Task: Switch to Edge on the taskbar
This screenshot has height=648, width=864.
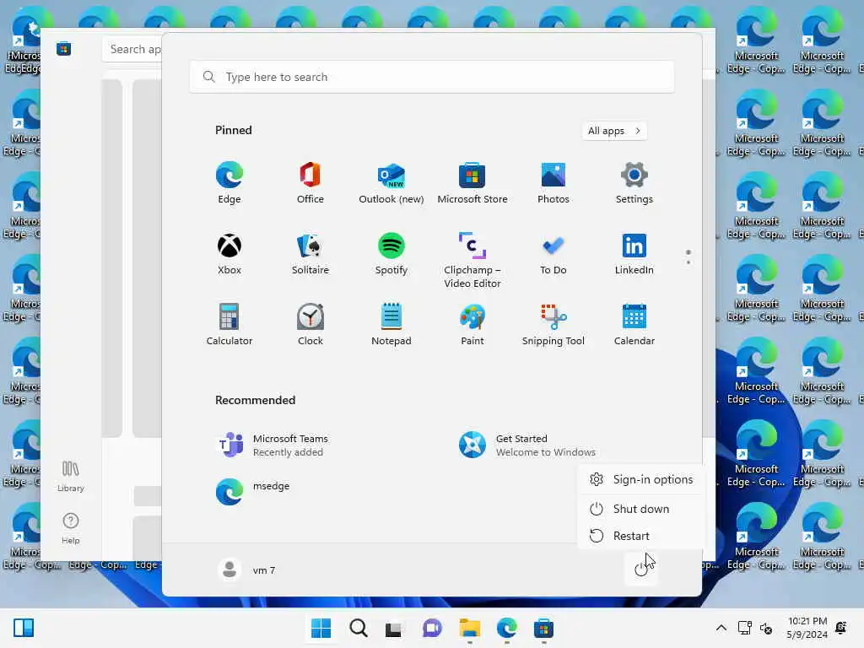Action: (506, 628)
